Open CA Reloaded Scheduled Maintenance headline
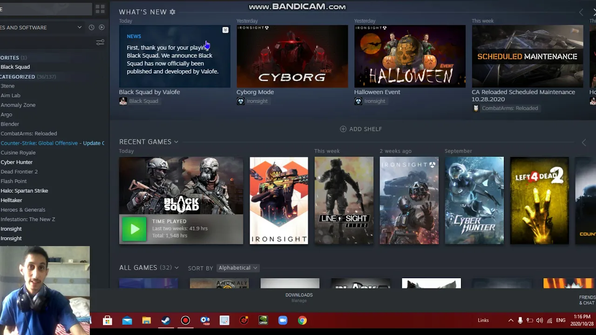The image size is (596, 335). (523, 95)
